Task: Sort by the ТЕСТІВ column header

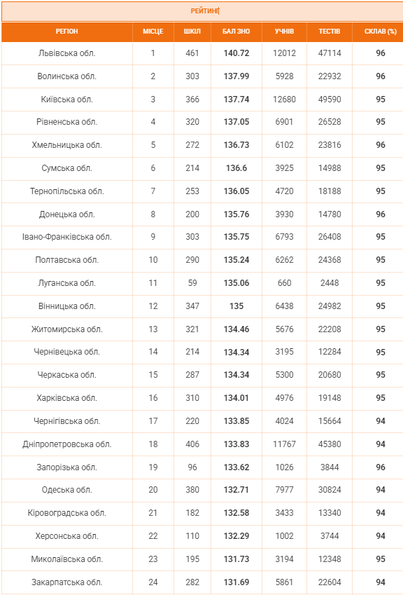Action: (330, 32)
